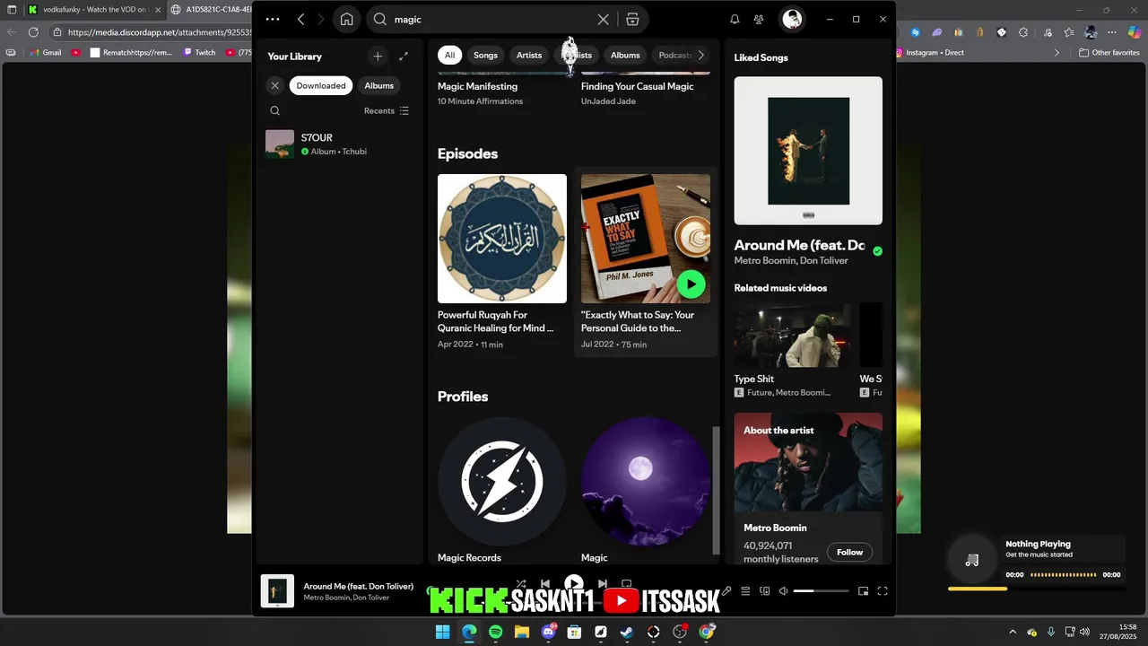Go to Spotify Home
This screenshot has width=1148, height=646.
tap(346, 19)
